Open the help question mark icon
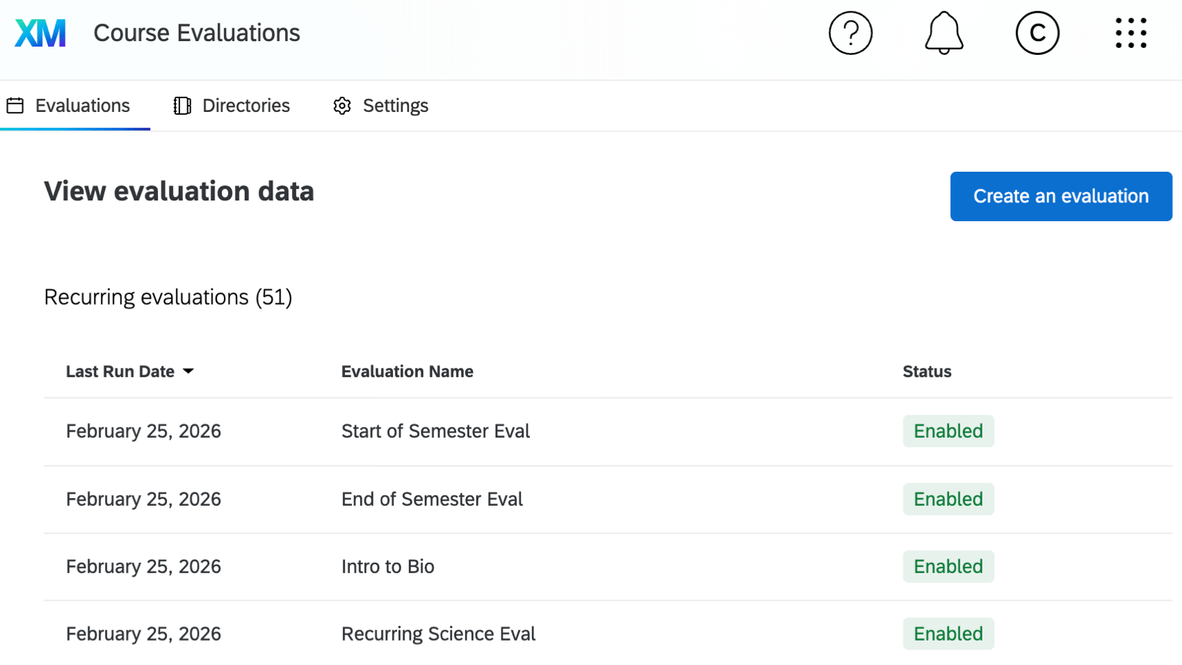Viewport: 1182px width, 665px height. [850, 33]
